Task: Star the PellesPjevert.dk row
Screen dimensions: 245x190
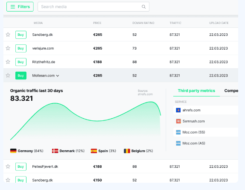Action: [8, 167]
